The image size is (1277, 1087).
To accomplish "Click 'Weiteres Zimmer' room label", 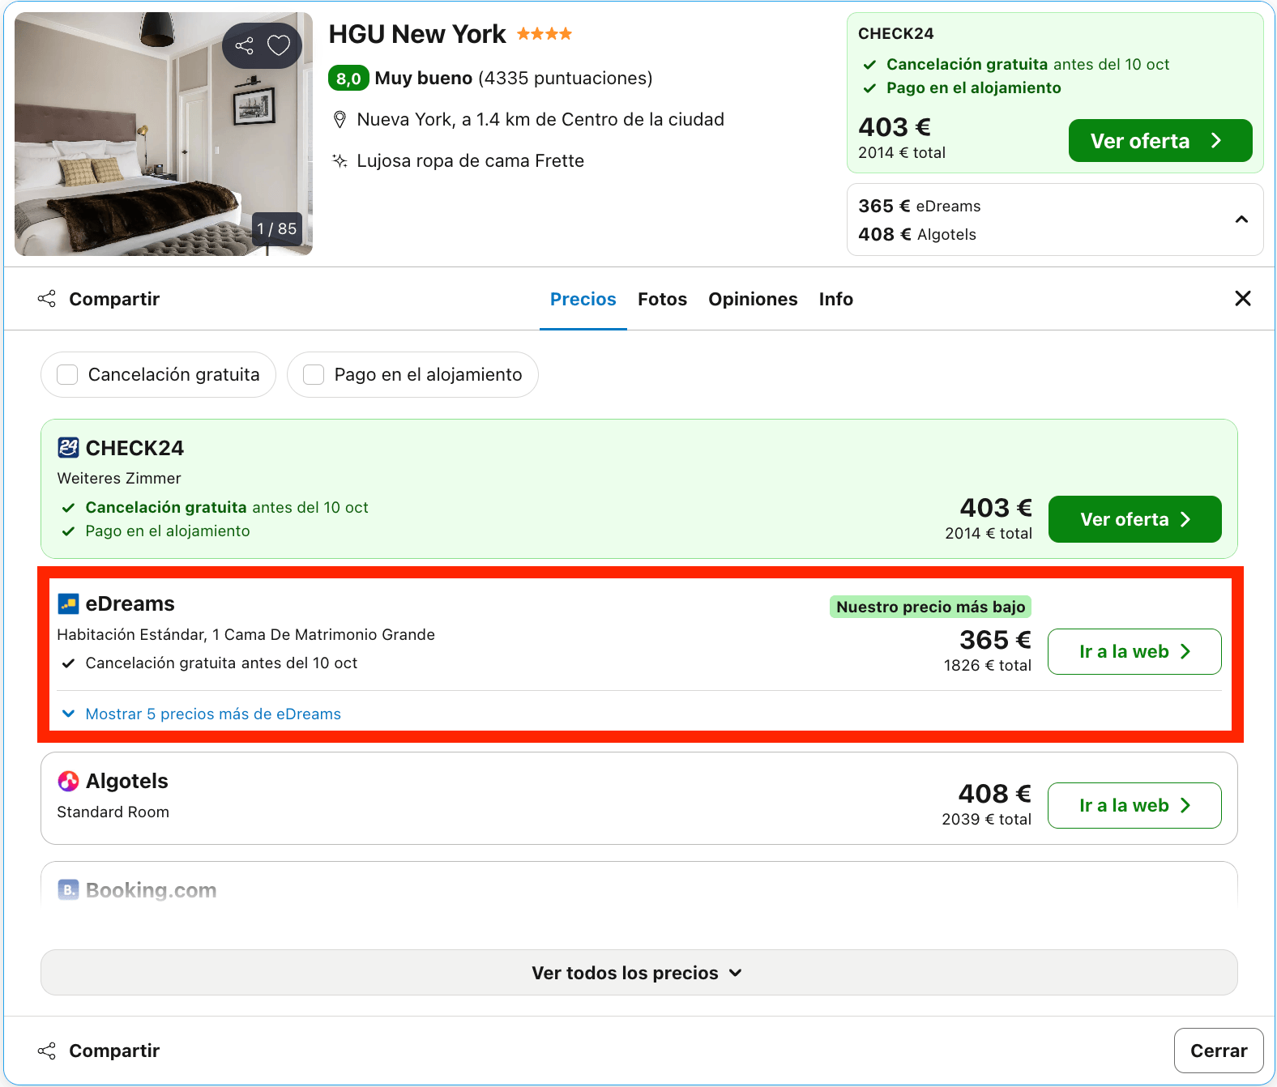I will 119,478.
